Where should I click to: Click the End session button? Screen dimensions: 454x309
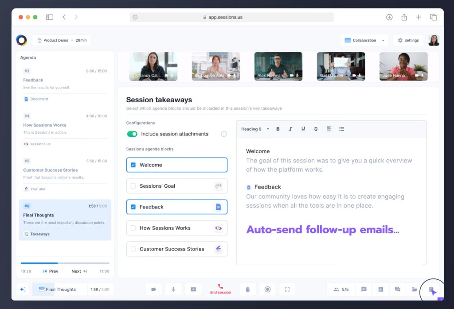[220, 290]
